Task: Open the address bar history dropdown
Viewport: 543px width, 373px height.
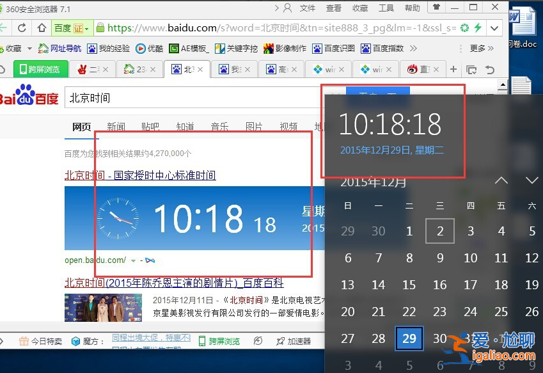Action: [x=495, y=28]
